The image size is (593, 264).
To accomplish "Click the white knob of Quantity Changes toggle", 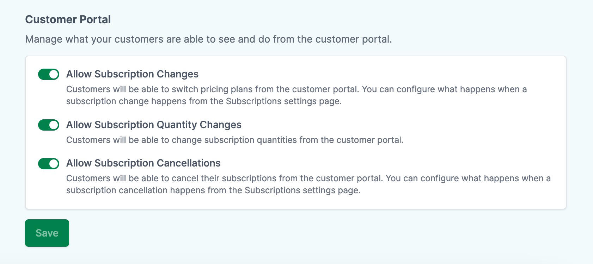I will [54, 125].
